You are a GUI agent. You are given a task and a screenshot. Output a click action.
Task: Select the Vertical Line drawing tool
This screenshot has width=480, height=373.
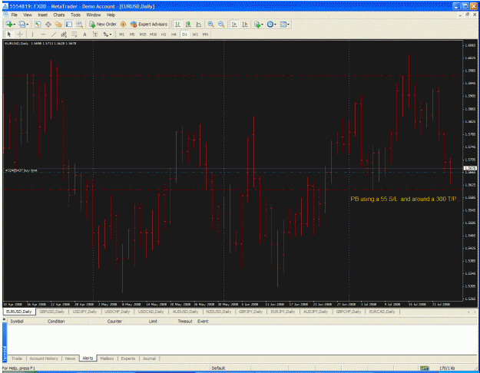[32, 35]
